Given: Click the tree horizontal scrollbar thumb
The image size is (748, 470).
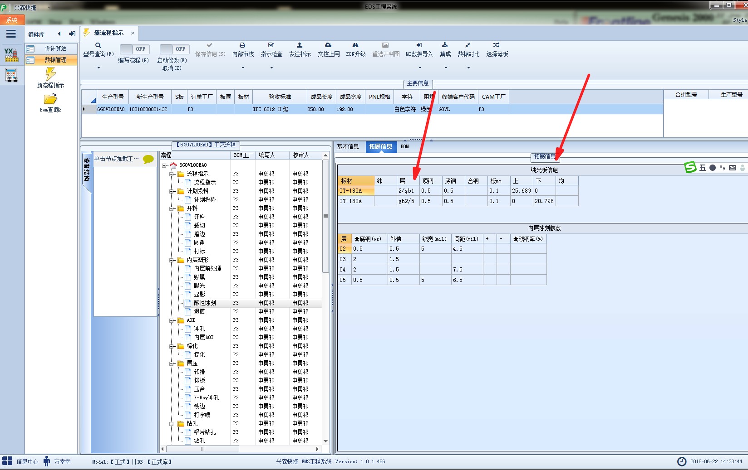Looking at the screenshot, I should (x=202, y=449).
